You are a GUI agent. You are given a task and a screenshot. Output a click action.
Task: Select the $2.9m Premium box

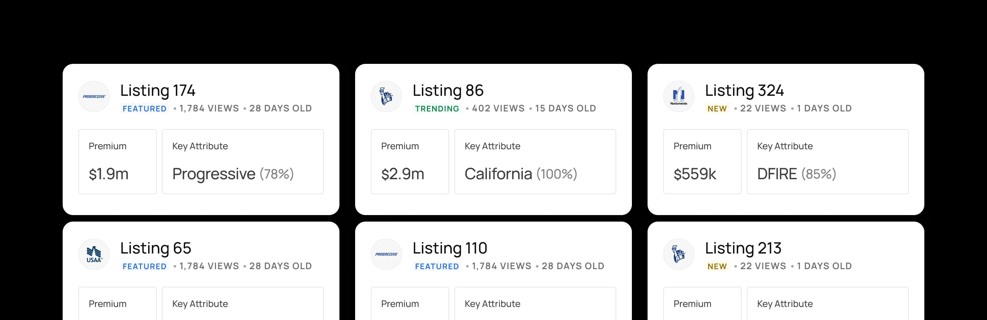(x=410, y=161)
